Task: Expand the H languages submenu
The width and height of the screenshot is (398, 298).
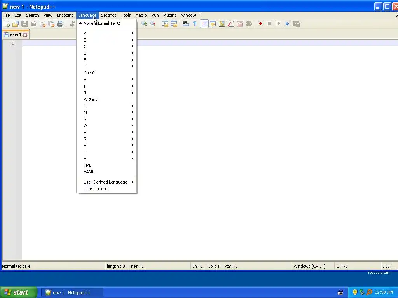Action: coord(106,80)
